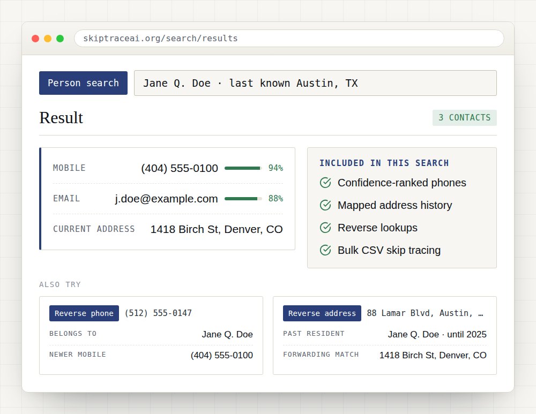Click the red close window dot
Viewport: 536px width, 414px height.
pyautogui.click(x=35, y=39)
